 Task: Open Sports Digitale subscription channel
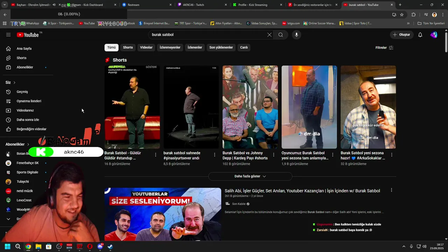point(28,172)
